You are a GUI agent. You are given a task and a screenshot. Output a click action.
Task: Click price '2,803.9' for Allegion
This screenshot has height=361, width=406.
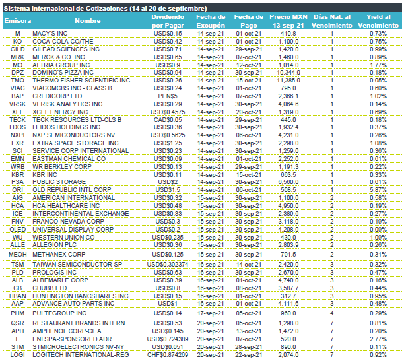click(288, 245)
